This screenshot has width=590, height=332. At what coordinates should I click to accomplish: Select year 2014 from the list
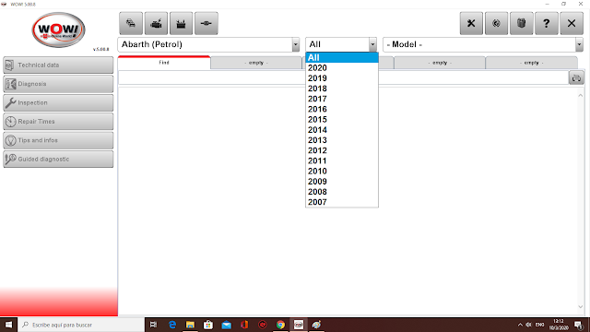(342, 130)
